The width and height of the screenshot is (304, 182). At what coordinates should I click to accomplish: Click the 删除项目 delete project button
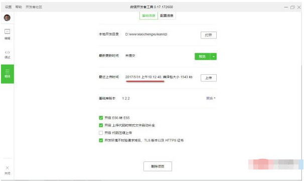(x=158, y=166)
